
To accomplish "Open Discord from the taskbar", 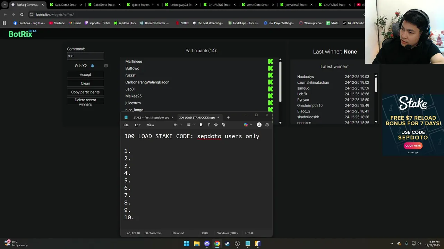I will tap(207, 243).
